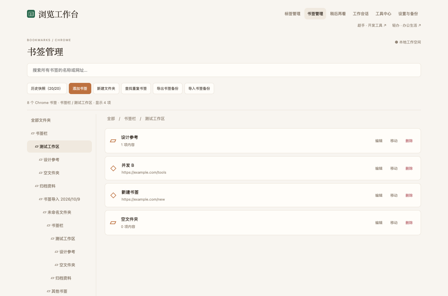Select 书签导入 2026/10/9 folder in tree
This screenshot has height=296, width=448.
[x=59, y=199]
